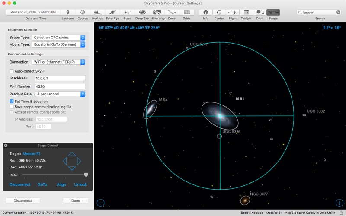This screenshot has height=216, width=346.
Task: Click Unlock in Scope Control panel
Action: pos(80,184)
